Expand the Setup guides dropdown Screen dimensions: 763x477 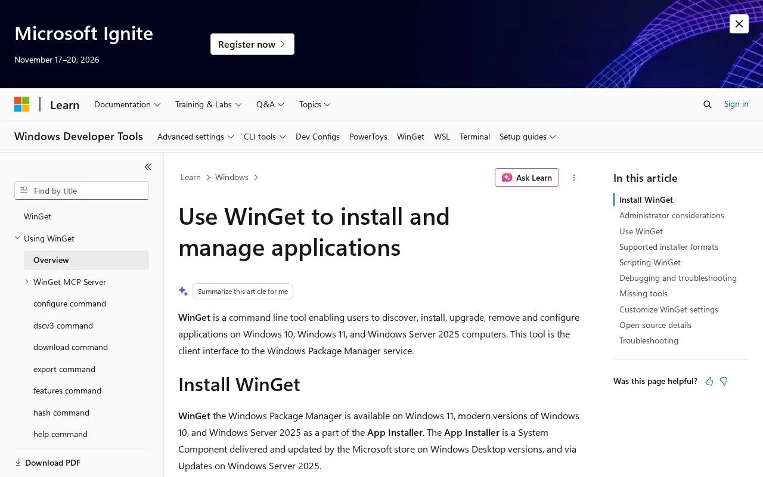528,137
